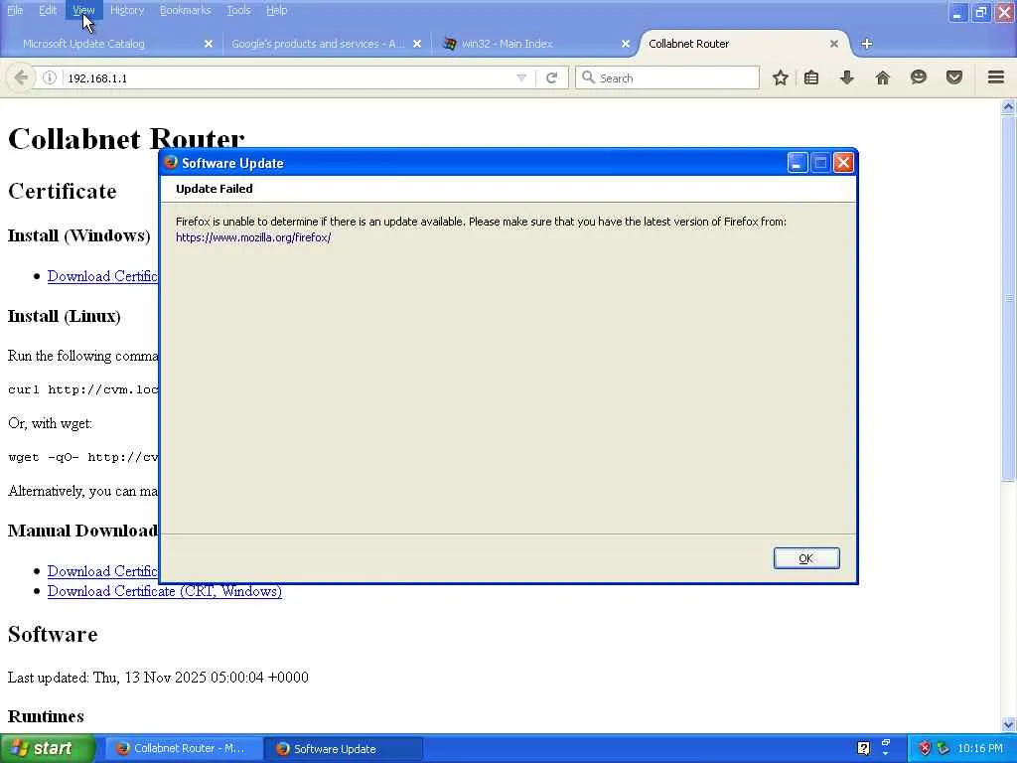Screen dimensions: 1017x763
Task: Close the Google's products and services tab
Action: coord(417,44)
